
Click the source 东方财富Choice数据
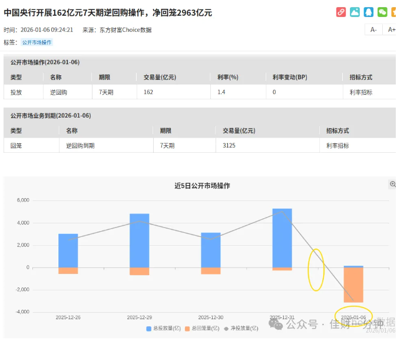click(x=125, y=30)
